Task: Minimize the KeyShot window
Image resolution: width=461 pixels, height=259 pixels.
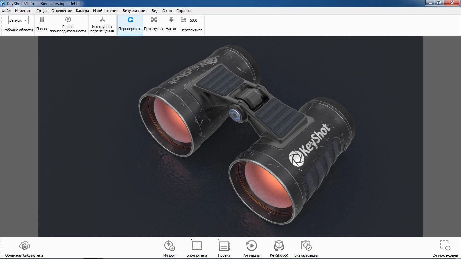Action: click(429, 3)
